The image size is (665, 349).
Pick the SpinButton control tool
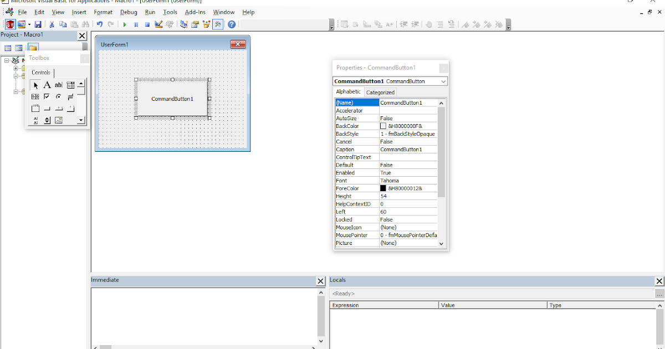[48, 120]
